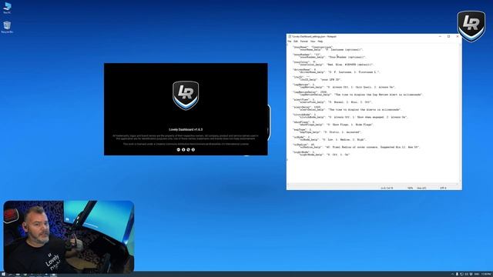493x277 pixels.
Task: Click the Notepad document icon in title bar
Action: [290, 36]
